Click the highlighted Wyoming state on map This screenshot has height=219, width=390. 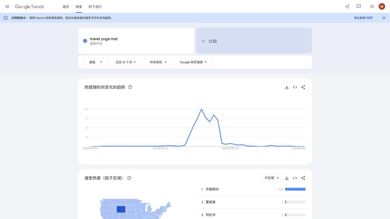(121, 209)
